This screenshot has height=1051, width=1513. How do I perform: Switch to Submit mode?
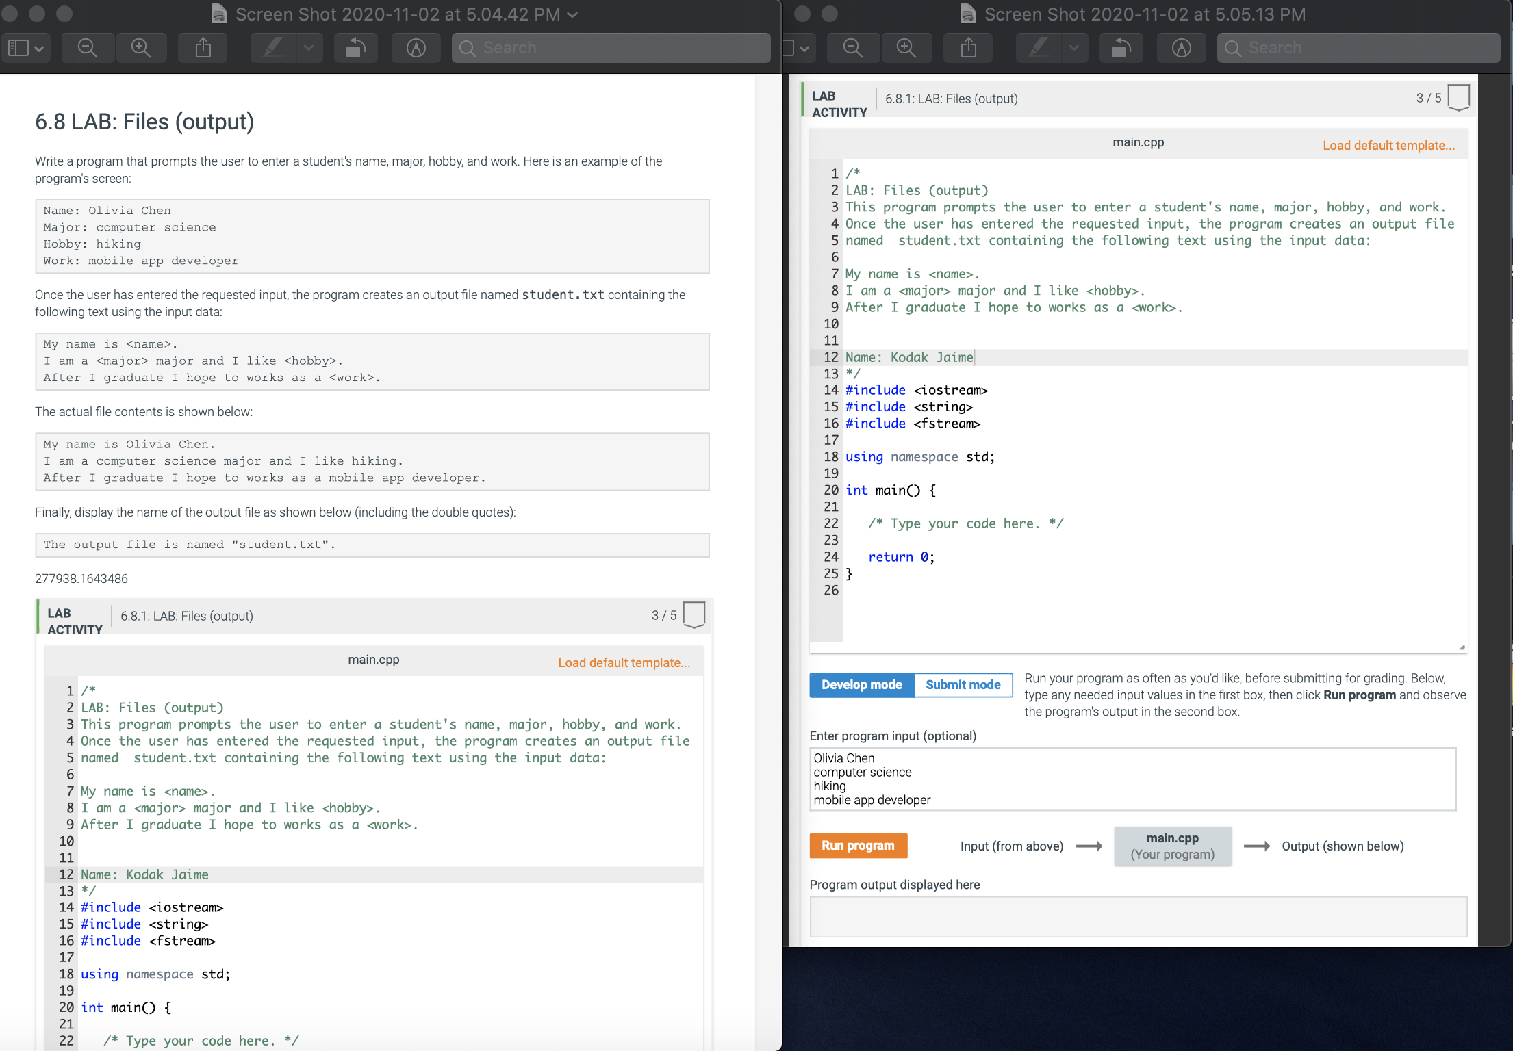pyautogui.click(x=963, y=685)
